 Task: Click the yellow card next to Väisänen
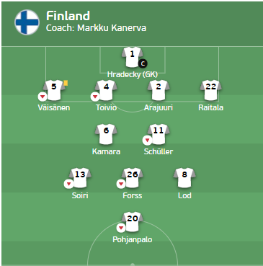click(66, 83)
